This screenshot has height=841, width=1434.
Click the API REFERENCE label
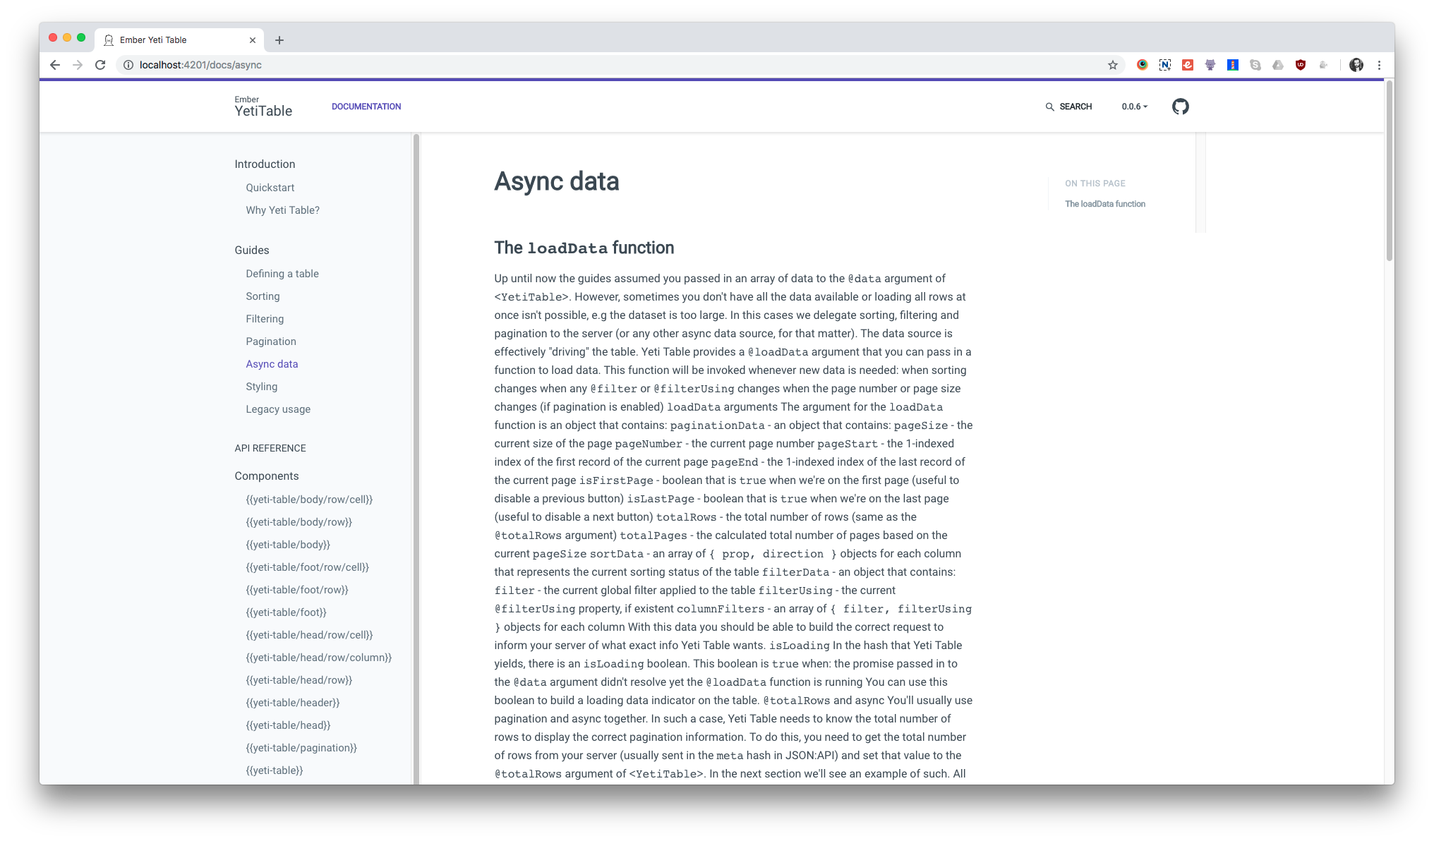[x=270, y=448]
